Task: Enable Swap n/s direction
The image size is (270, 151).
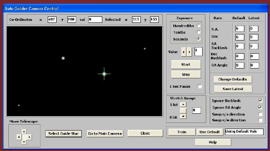Action: click(x=260, y=114)
